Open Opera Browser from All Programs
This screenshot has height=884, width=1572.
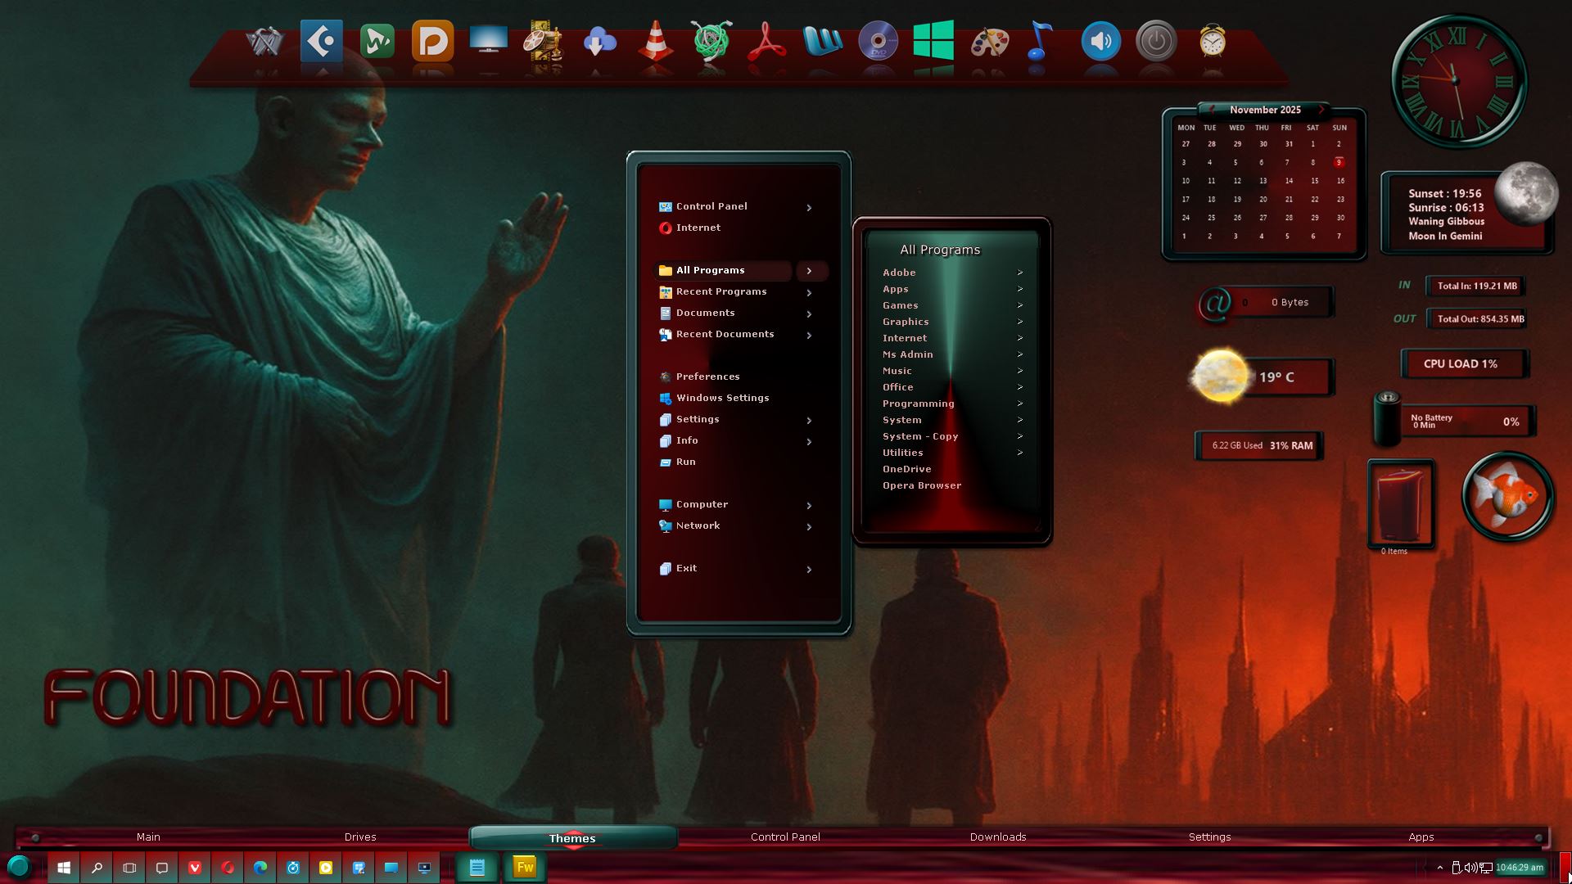(x=921, y=485)
